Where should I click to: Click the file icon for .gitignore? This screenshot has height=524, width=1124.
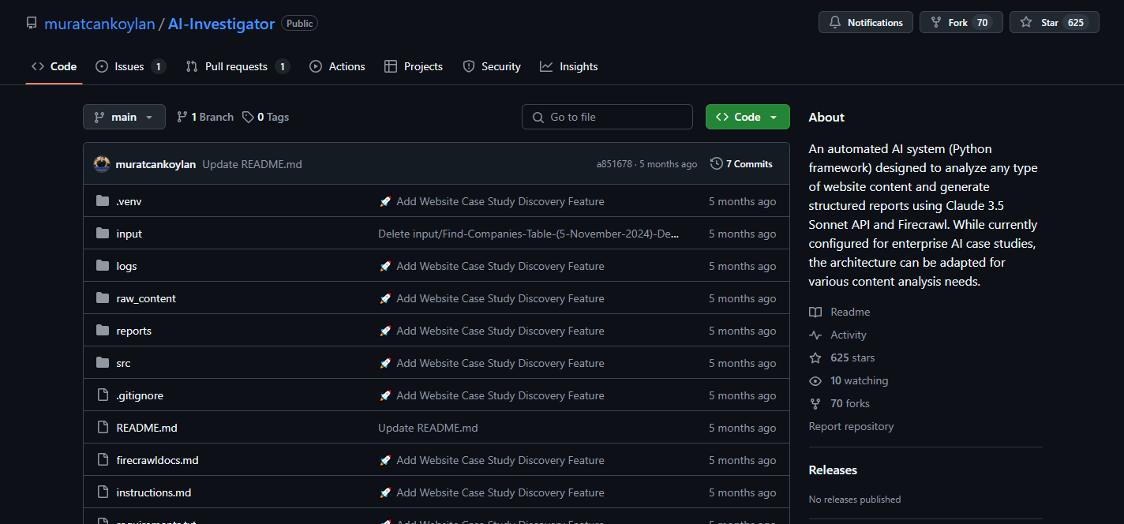point(103,395)
